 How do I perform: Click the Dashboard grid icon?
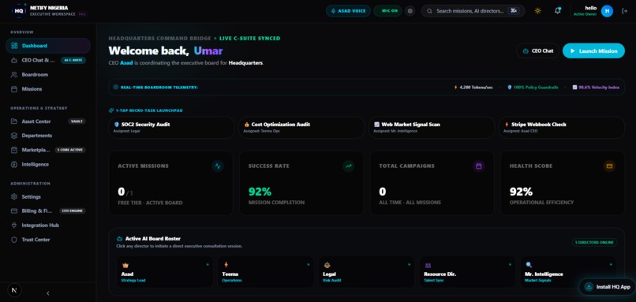(15, 46)
